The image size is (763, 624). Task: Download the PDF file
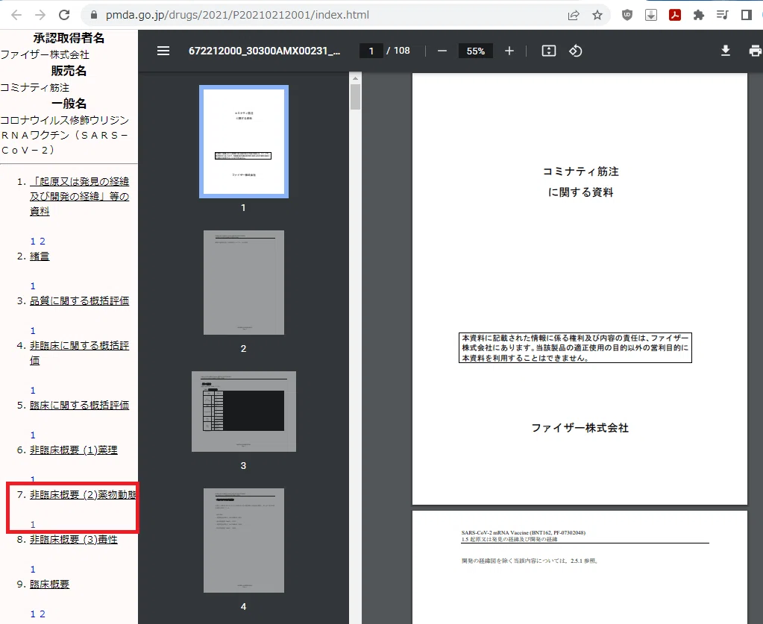coord(725,51)
